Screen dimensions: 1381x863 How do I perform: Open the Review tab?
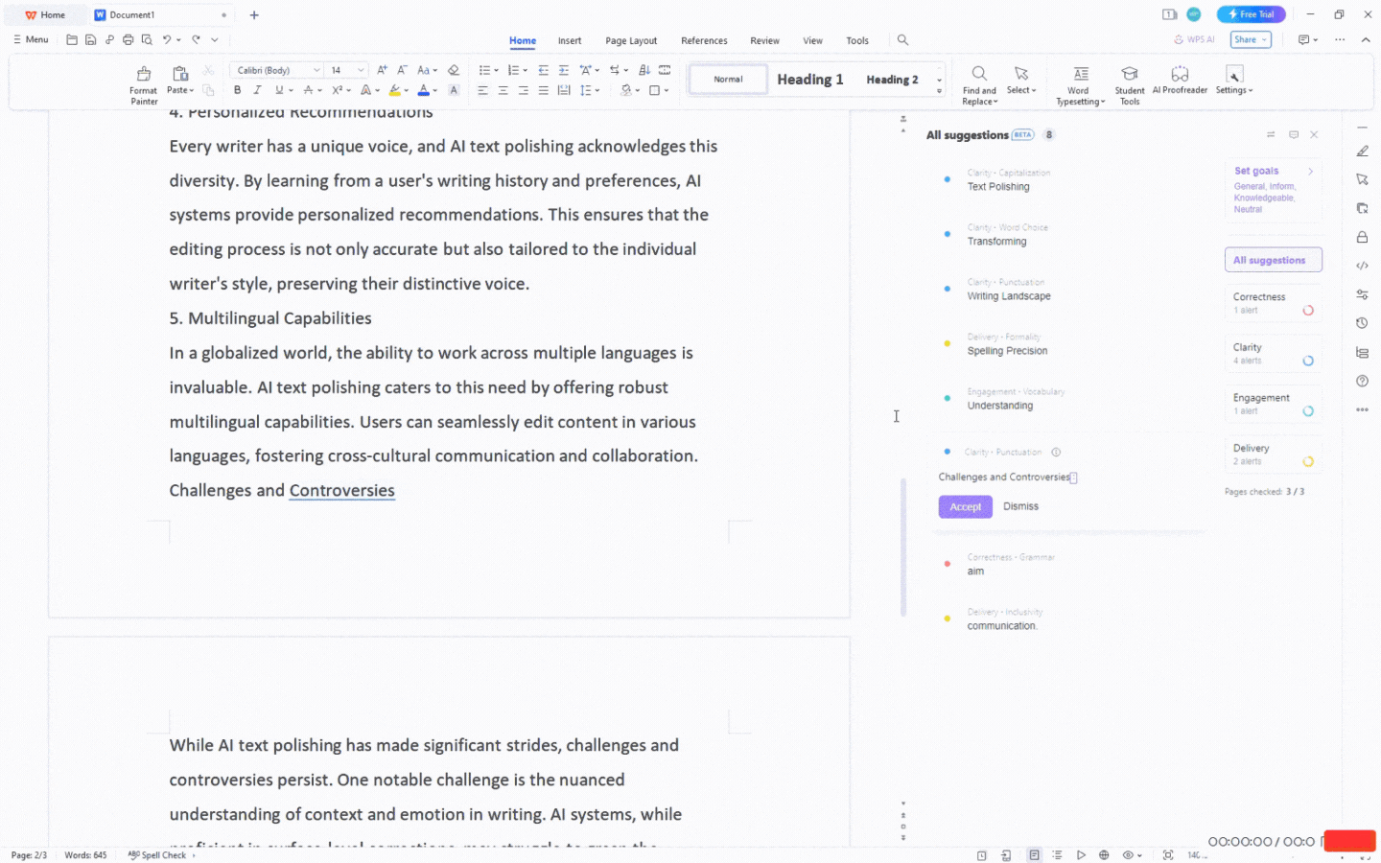[x=764, y=40]
